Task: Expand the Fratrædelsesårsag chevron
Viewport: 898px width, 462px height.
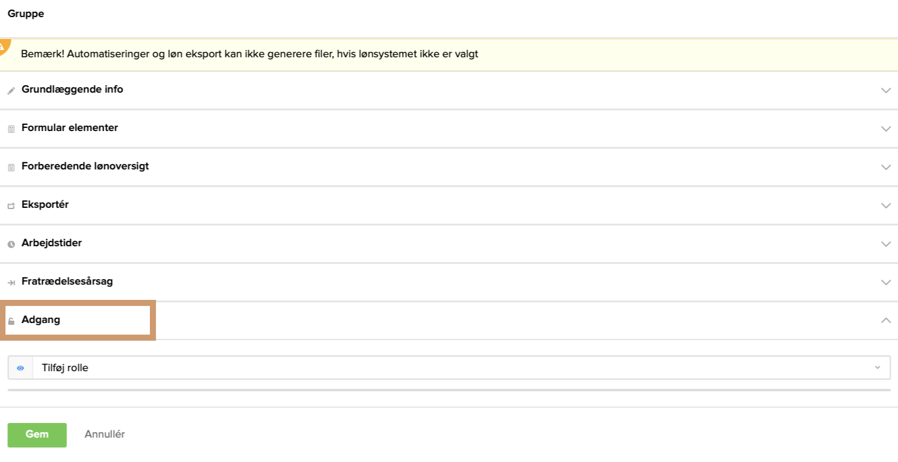Action: pos(886,282)
